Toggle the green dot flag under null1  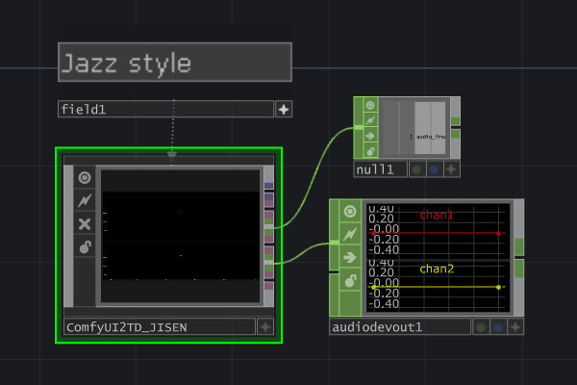pos(417,169)
